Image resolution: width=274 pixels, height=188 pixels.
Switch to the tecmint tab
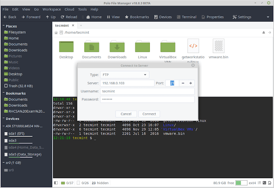pos(62,26)
